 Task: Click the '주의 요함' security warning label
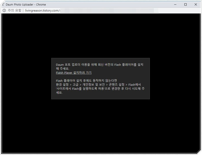[14, 10]
